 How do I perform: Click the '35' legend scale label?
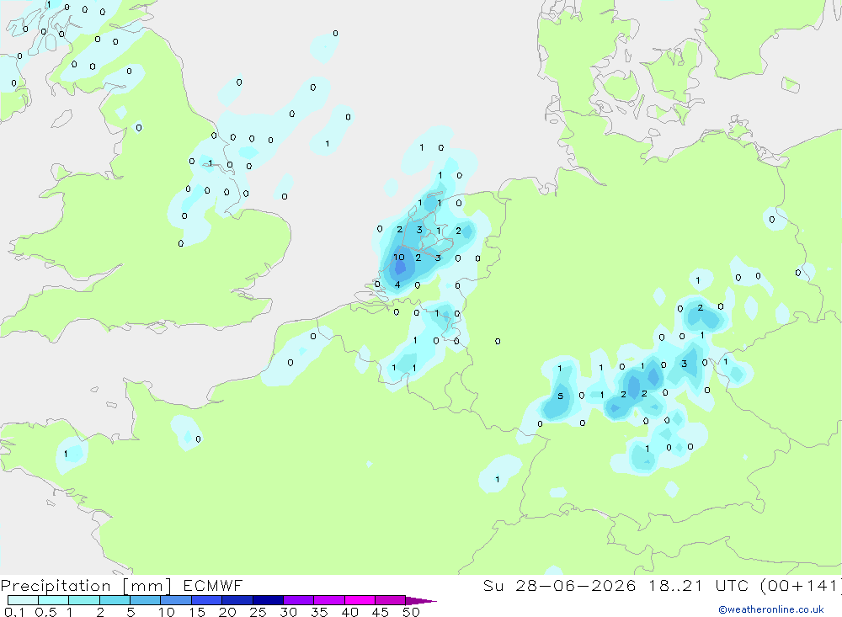pos(319,612)
